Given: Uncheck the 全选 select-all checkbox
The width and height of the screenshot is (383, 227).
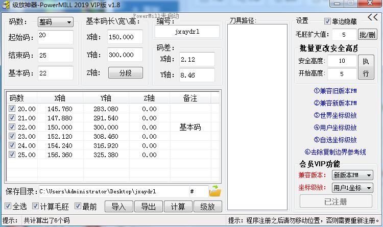Looking at the screenshot, I should 8,206.
